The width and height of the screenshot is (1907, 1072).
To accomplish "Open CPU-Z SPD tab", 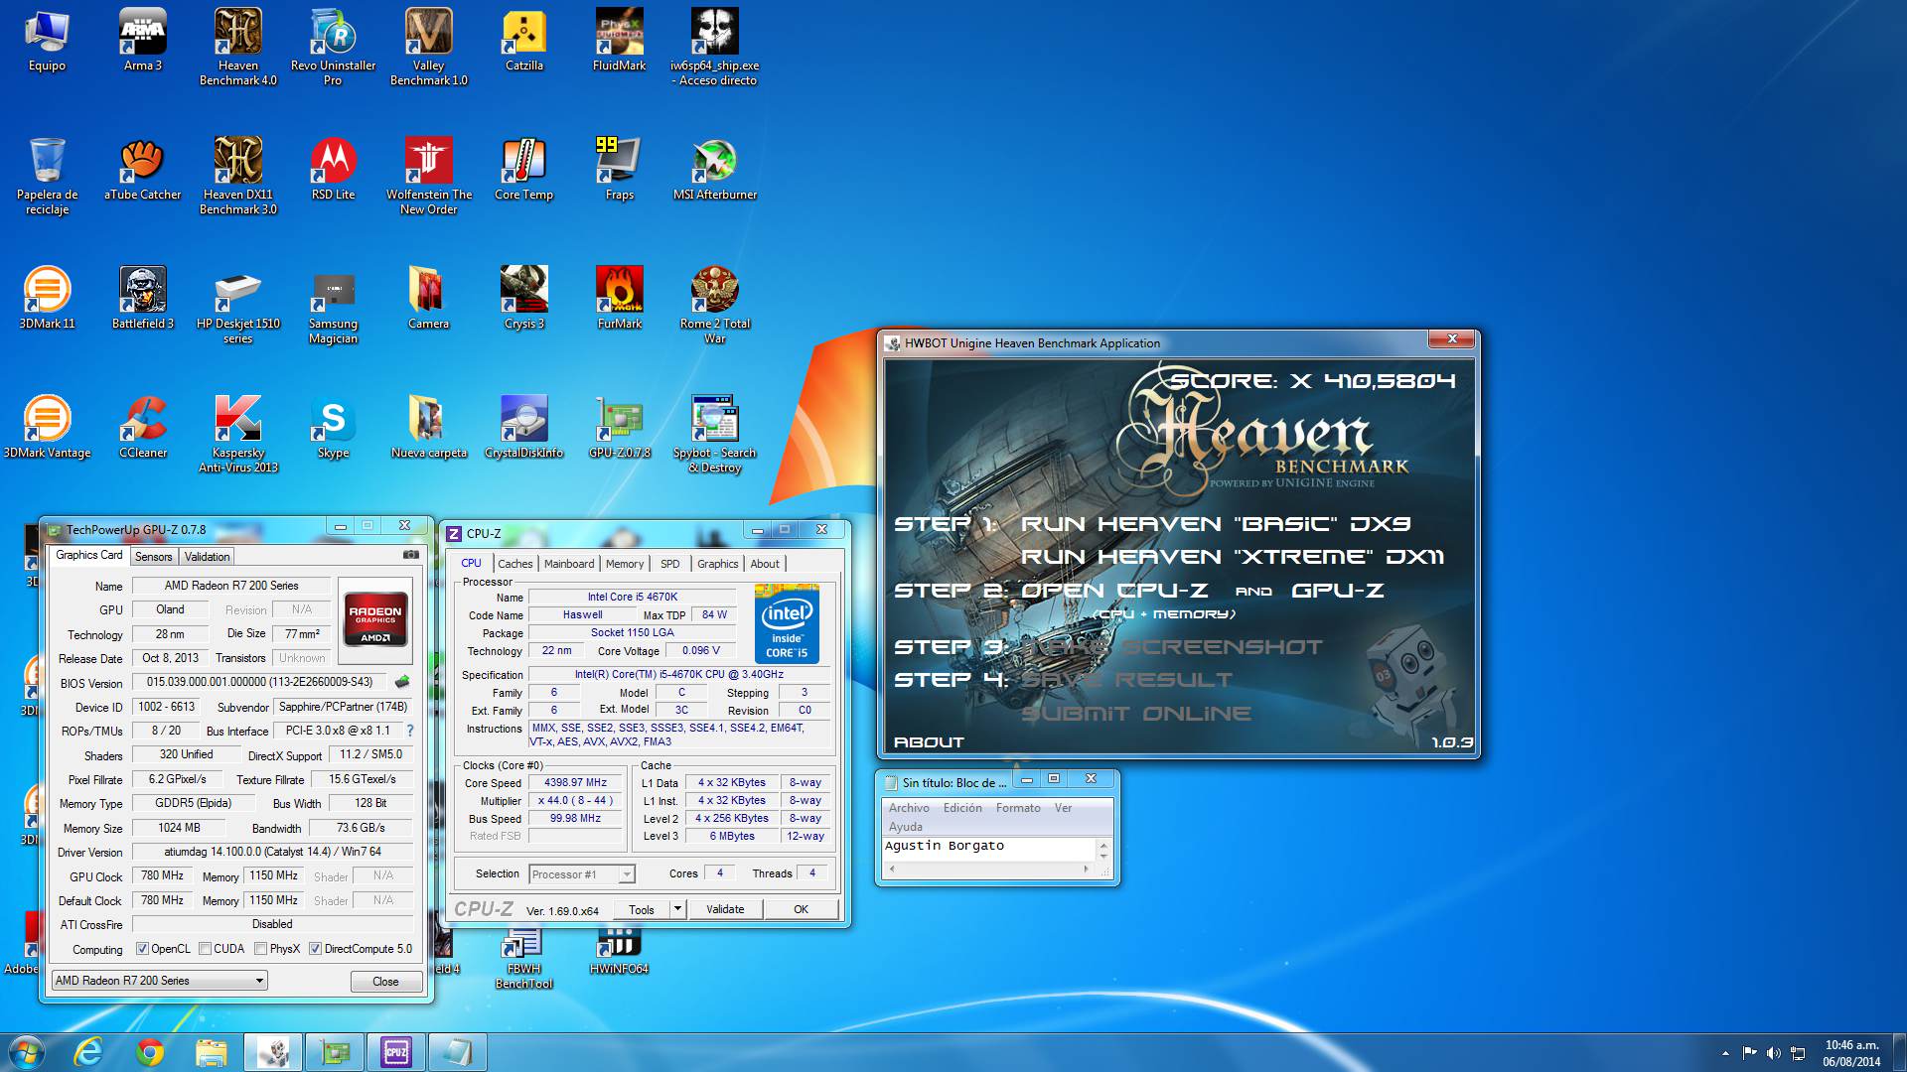I will point(670,564).
